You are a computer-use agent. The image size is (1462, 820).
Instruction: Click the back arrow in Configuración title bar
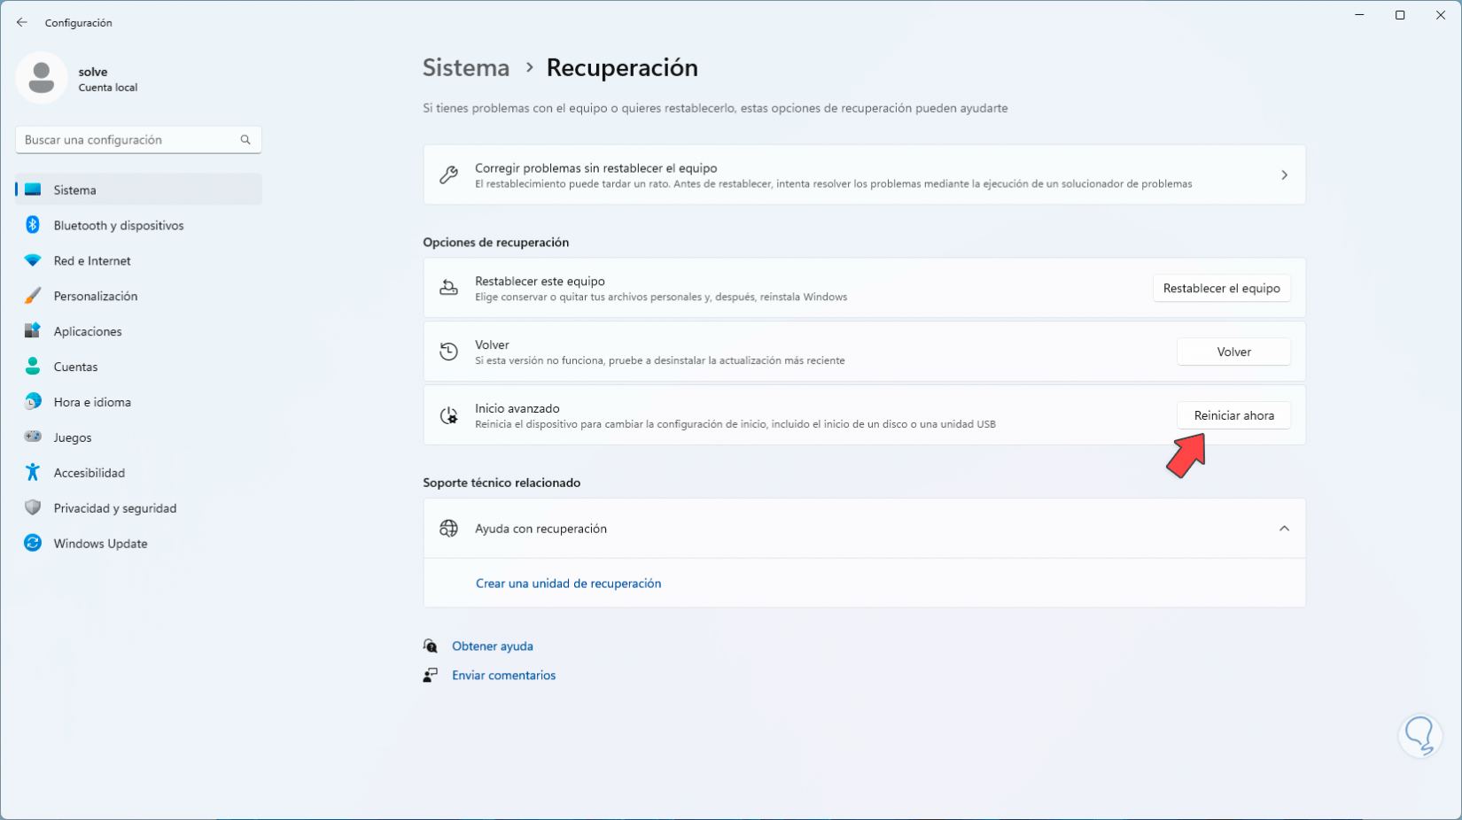click(22, 22)
